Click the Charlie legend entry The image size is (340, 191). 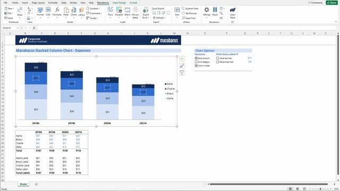pyautogui.click(x=169, y=89)
